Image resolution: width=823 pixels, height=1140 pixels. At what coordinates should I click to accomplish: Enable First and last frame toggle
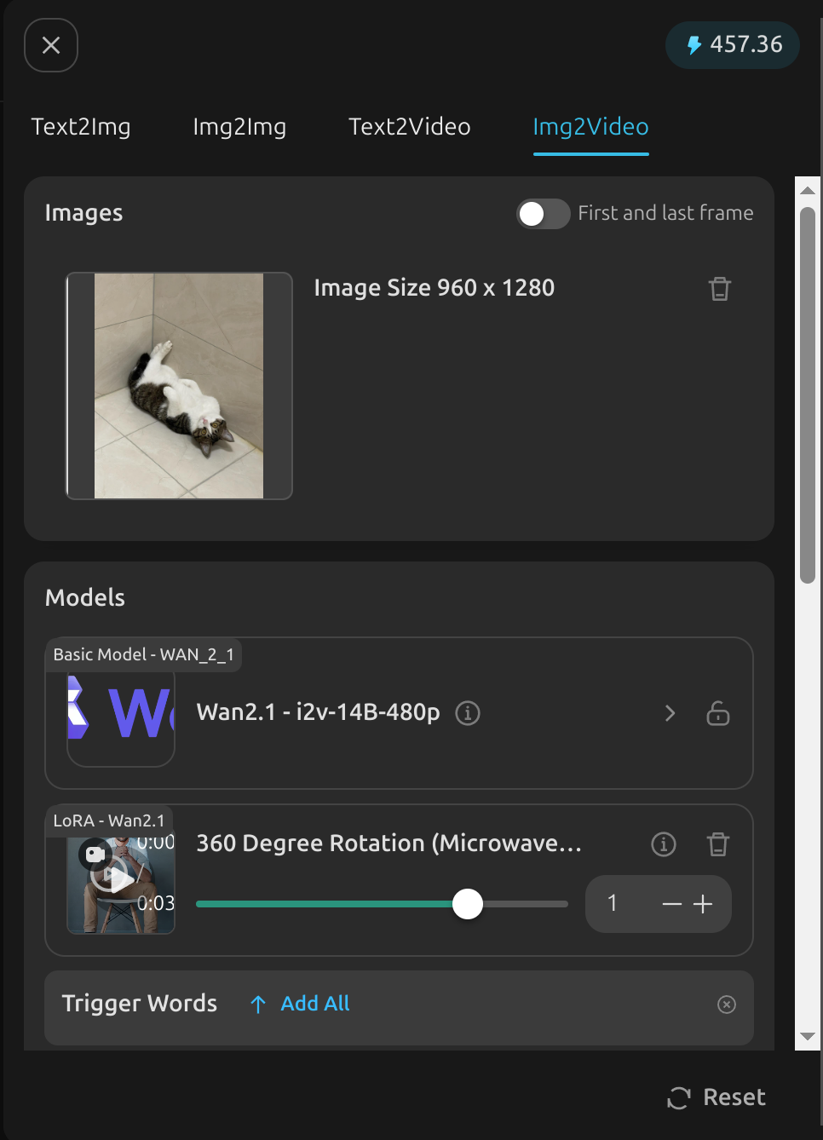click(x=544, y=214)
